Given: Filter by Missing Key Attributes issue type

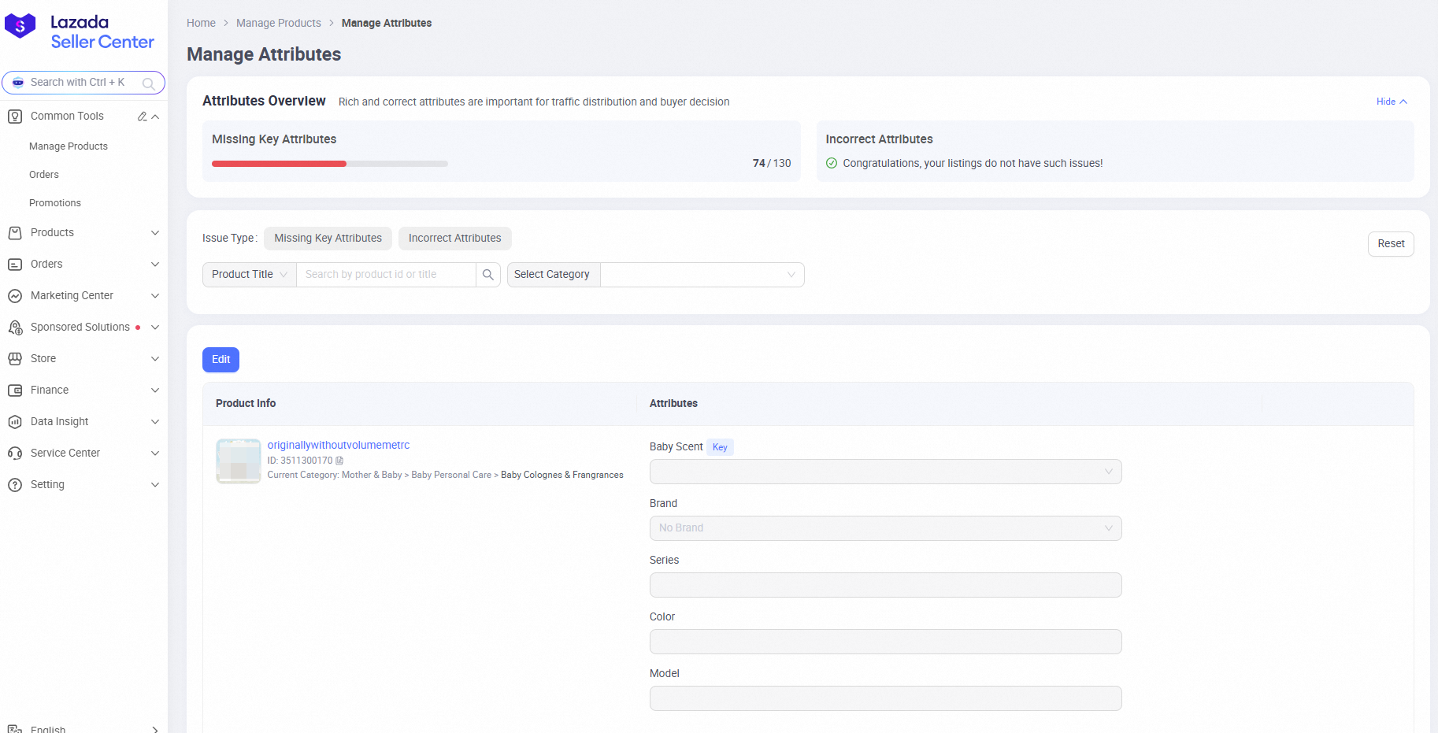Looking at the screenshot, I should [x=328, y=239].
